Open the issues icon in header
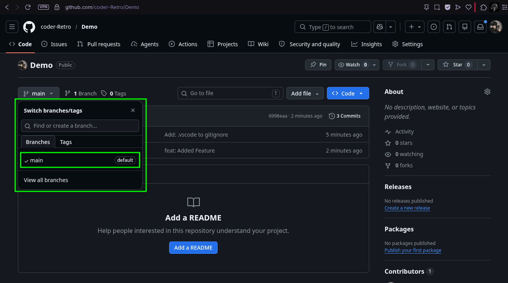The width and height of the screenshot is (508, 283). coord(434,27)
